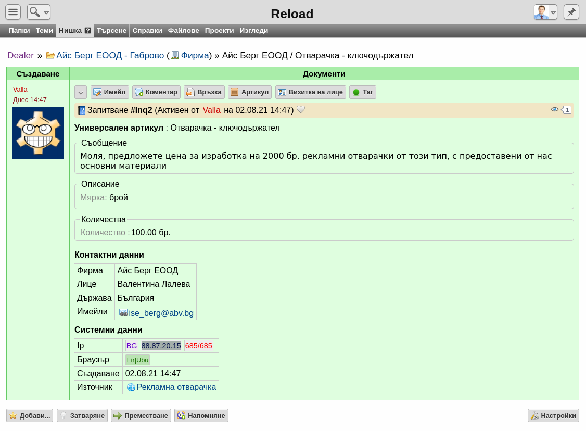Open the hamburger main menu
Image resolution: width=586 pixels, height=431 pixels.
[x=13, y=12]
